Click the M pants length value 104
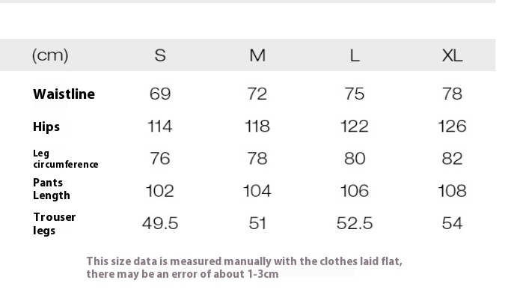Viewport: 508px width, 295px height. pyautogui.click(x=257, y=191)
